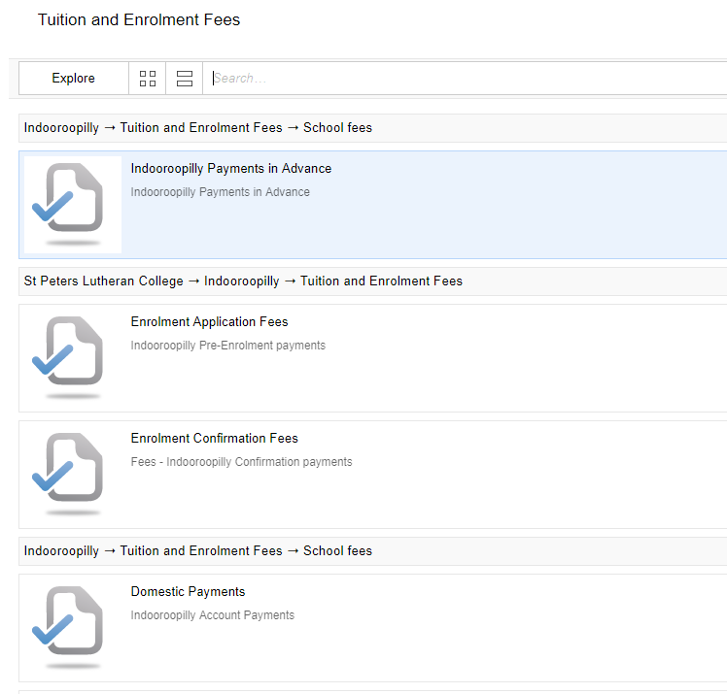This screenshot has height=694, width=727.
Task: Click first Indooroopilly School fees breadcrumb header
Action: click(373, 128)
